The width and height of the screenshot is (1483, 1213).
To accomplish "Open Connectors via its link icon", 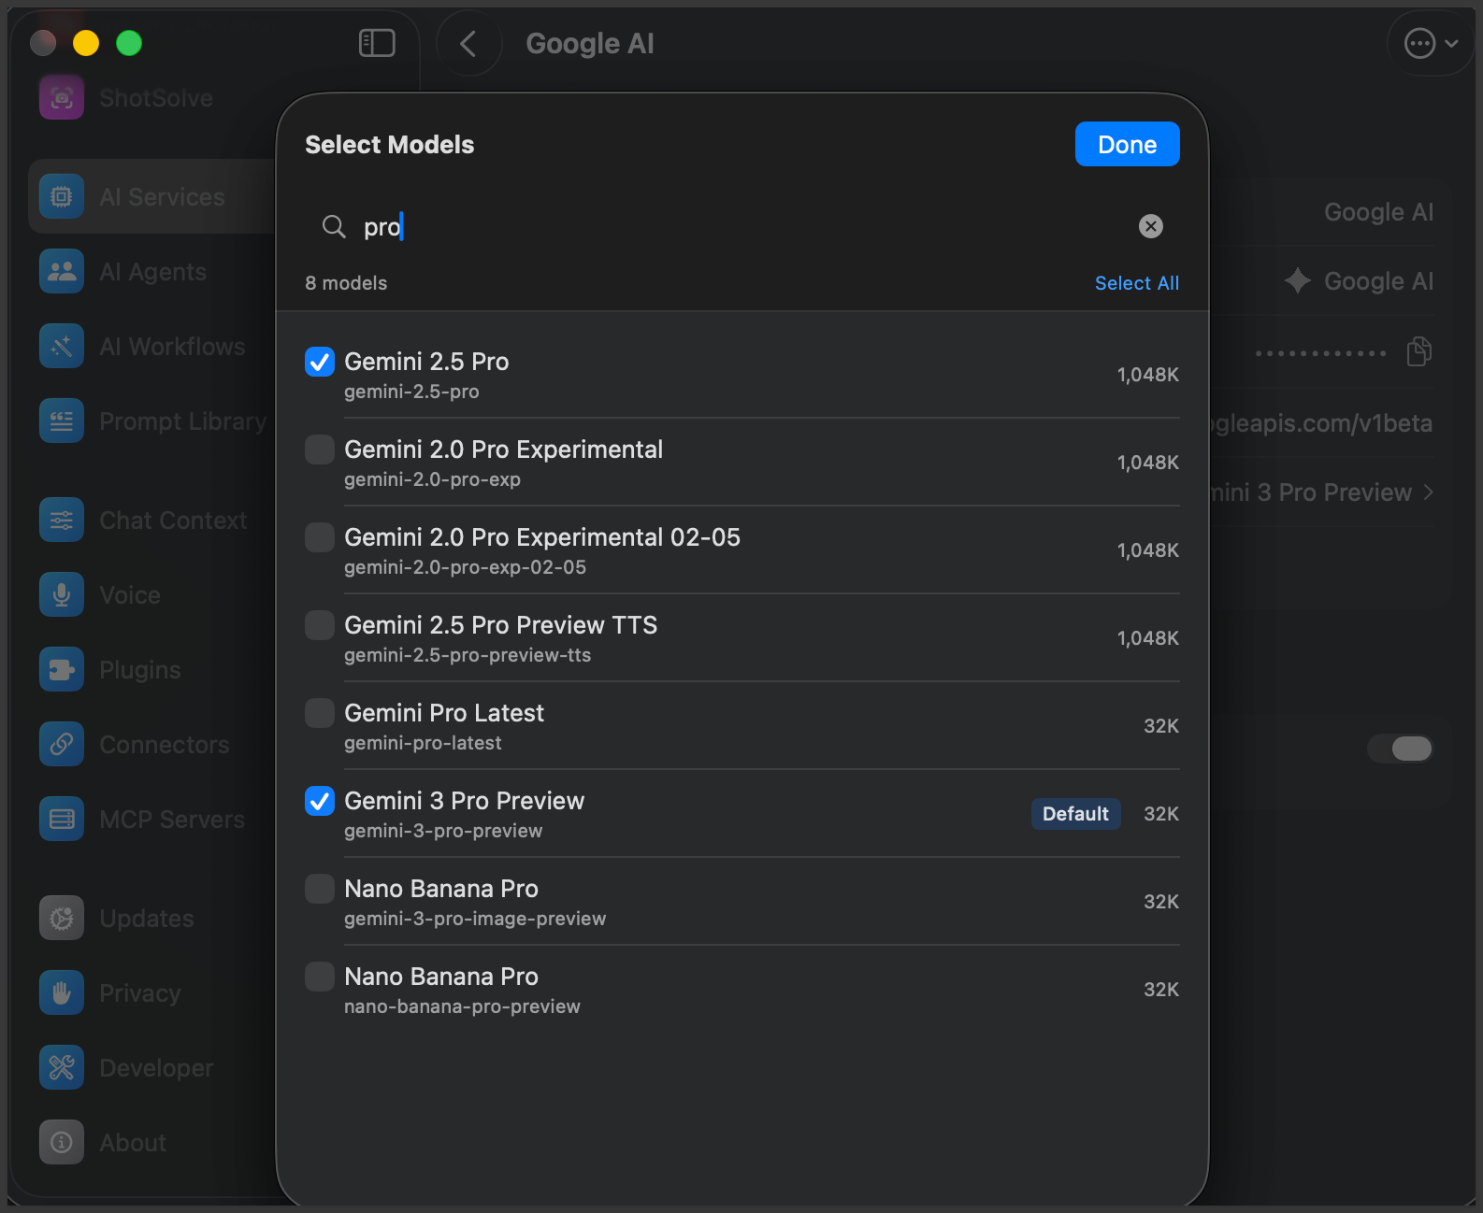I will 62,744.
